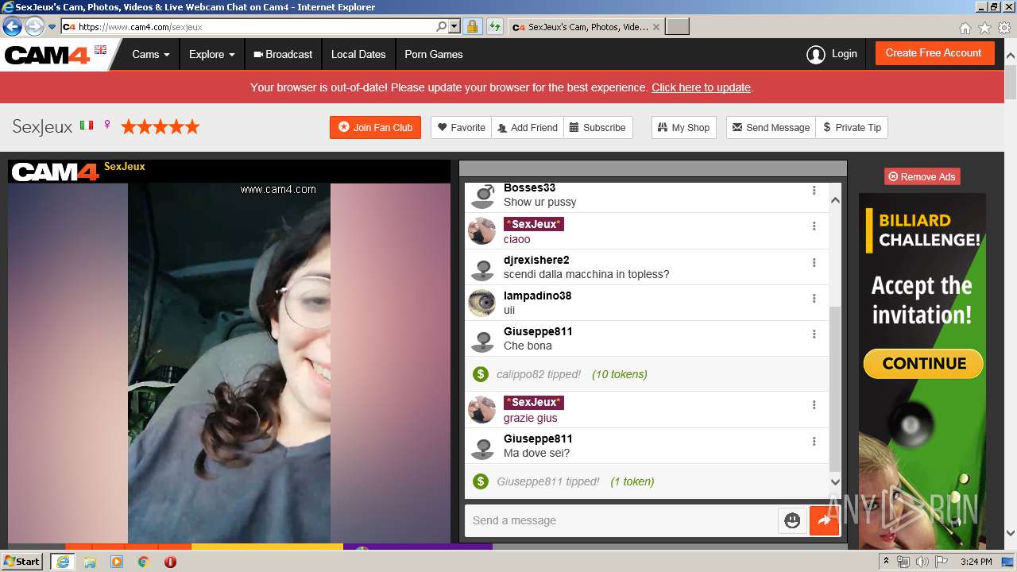
Task: Open options menu for djrexishere2 message
Action: 814,263
